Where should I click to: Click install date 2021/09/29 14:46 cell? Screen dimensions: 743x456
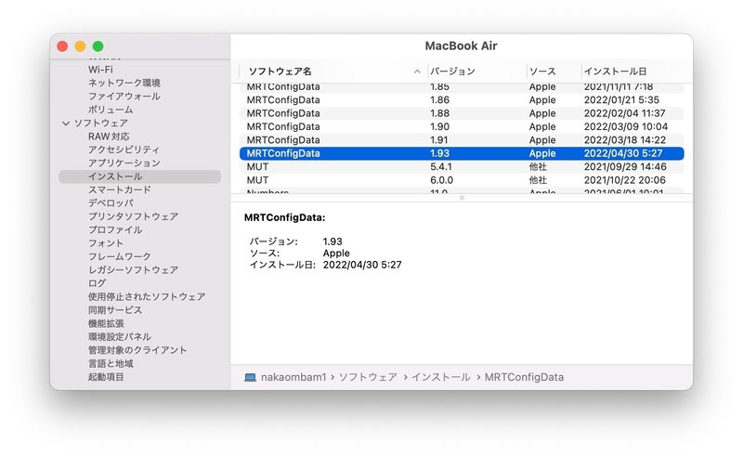coord(625,167)
